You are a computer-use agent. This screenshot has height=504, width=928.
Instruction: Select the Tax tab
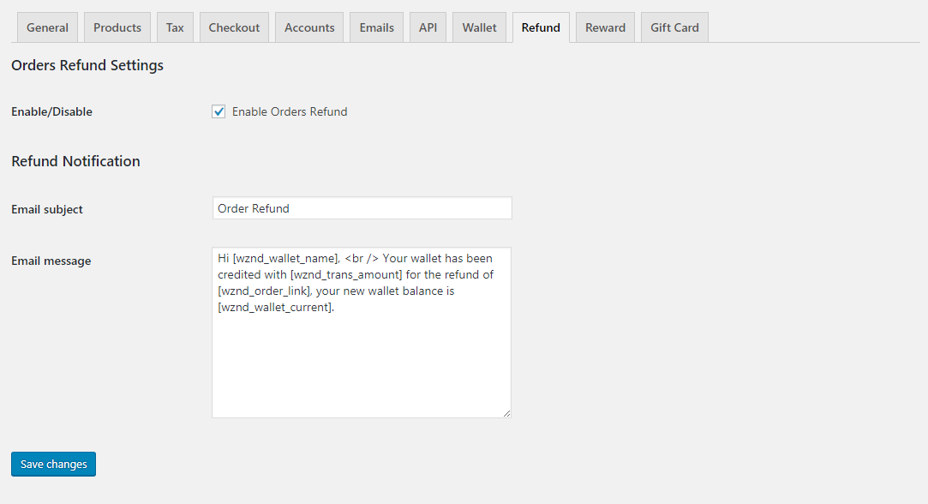[x=175, y=27]
